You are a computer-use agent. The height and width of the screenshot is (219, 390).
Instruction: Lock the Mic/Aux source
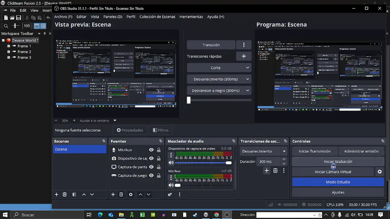pos(159,150)
